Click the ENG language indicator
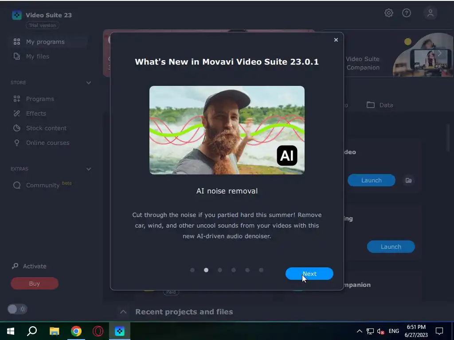The width and height of the screenshot is (454, 340). tap(394, 331)
